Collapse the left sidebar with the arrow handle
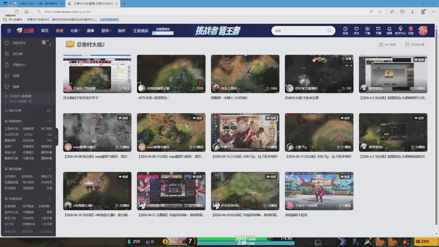439x247 pixels. tap(56, 137)
